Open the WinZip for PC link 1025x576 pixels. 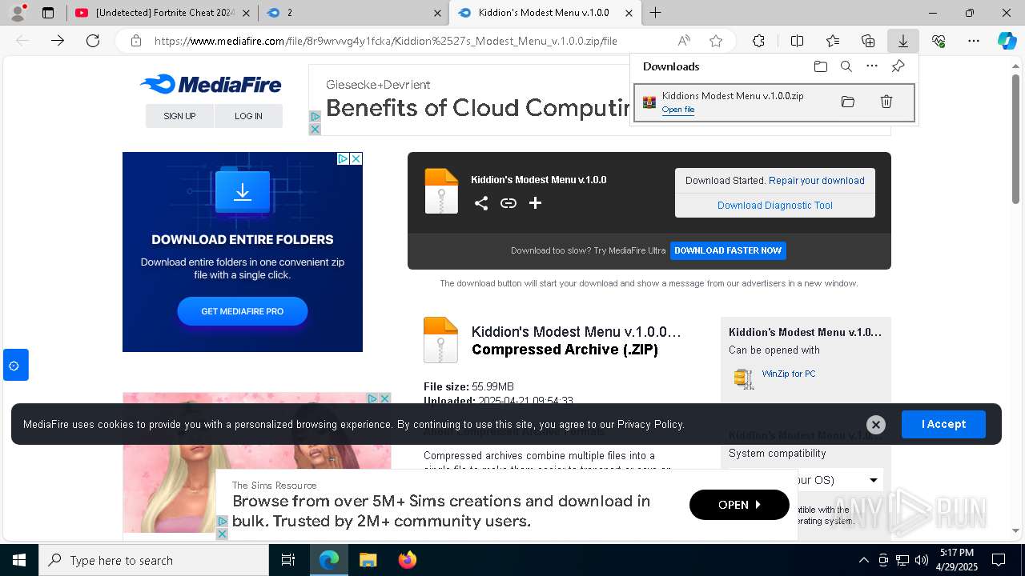tap(789, 374)
